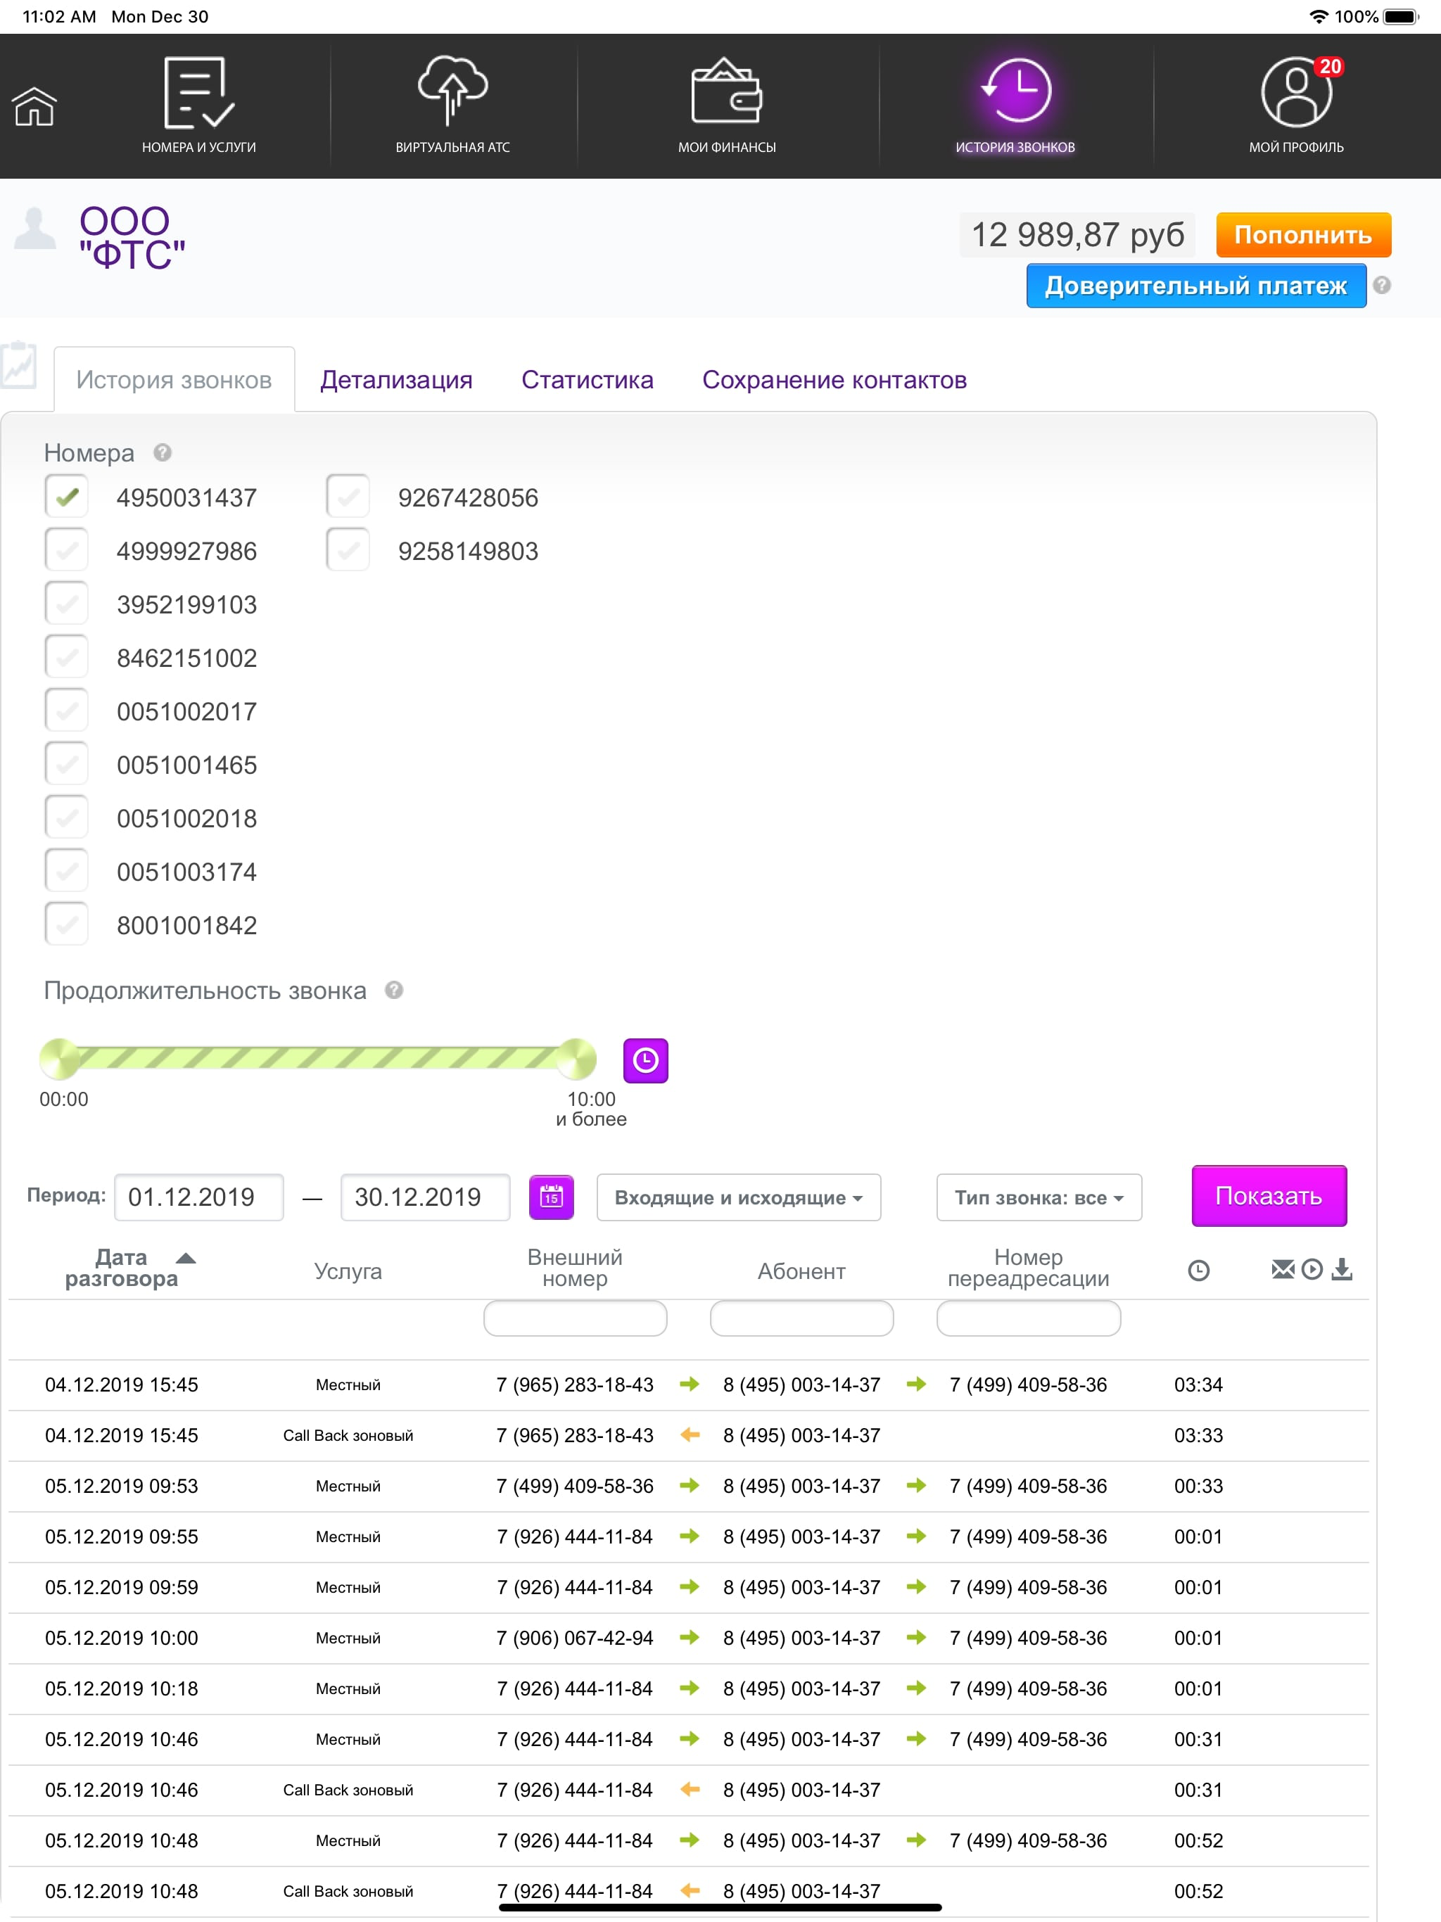Click the user avatar beside ООО ФТС

[x=36, y=230]
